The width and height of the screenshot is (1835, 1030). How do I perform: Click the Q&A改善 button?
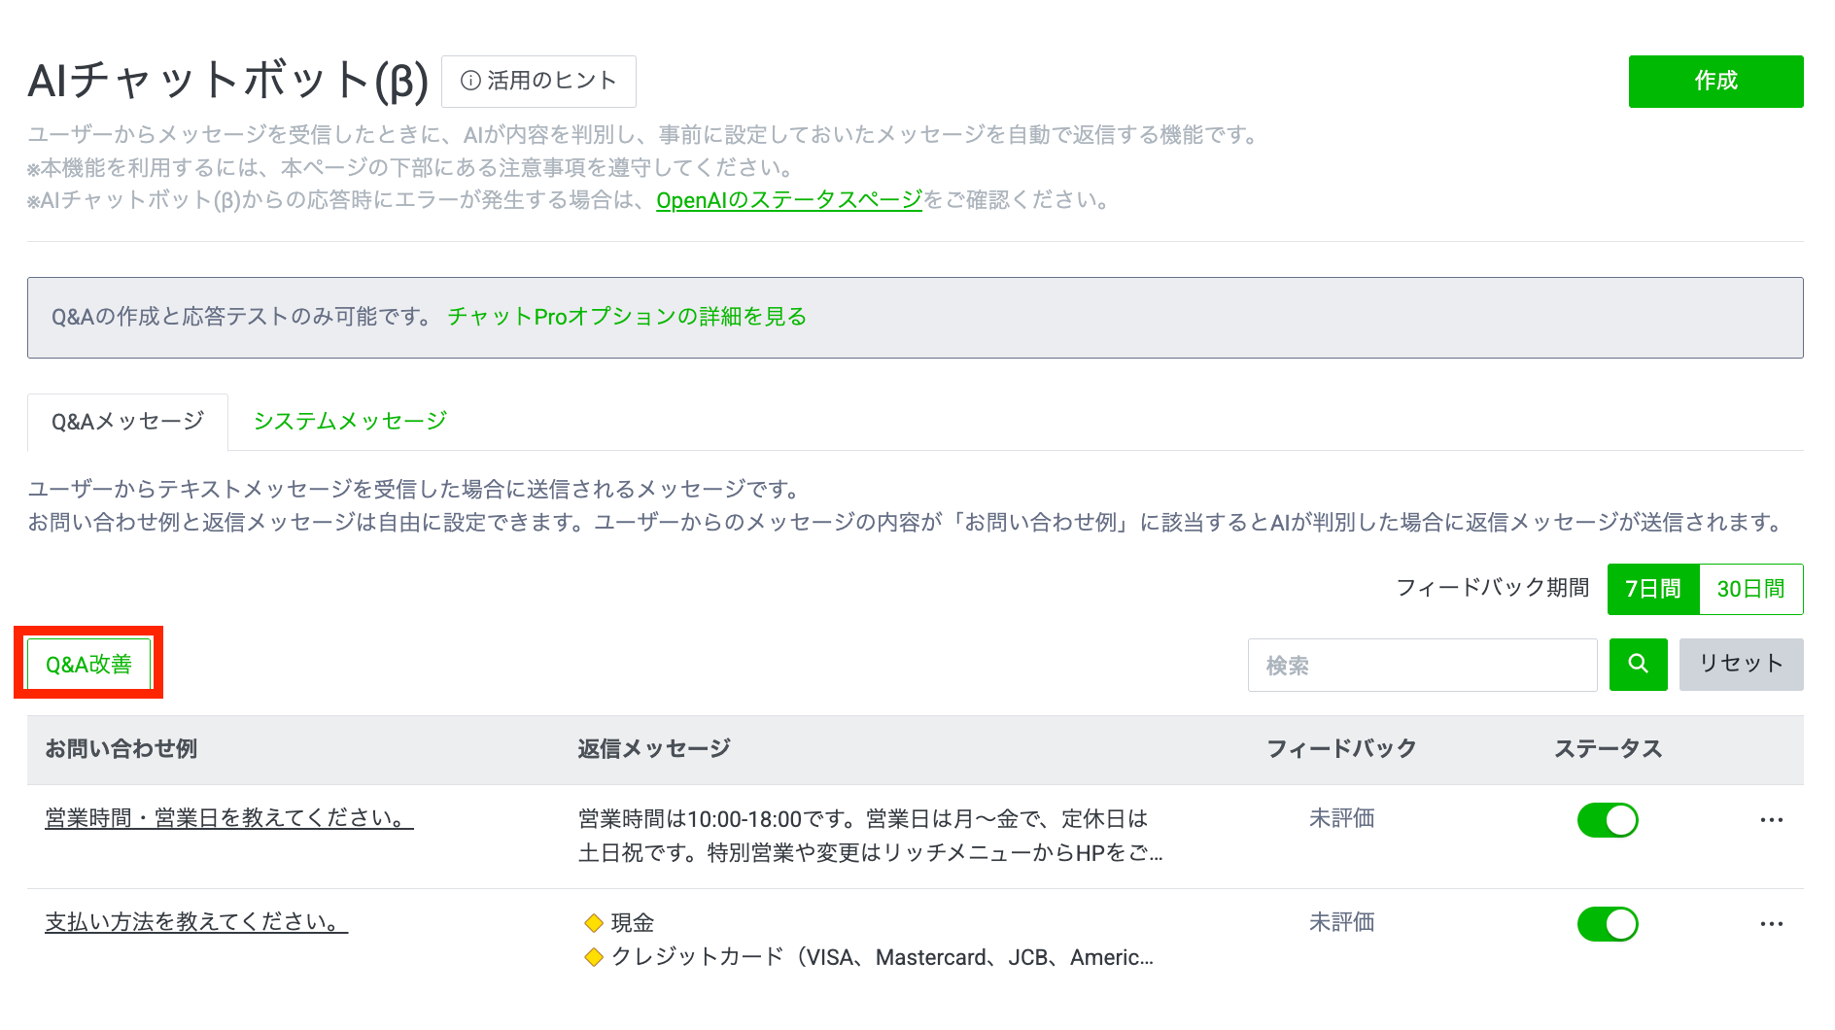pos(88,665)
